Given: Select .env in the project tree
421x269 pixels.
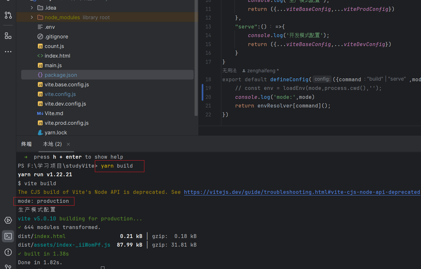Looking at the screenshot, I should pos(50,27).
